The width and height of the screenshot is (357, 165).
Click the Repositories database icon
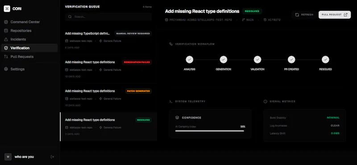(x=6, y=31)
